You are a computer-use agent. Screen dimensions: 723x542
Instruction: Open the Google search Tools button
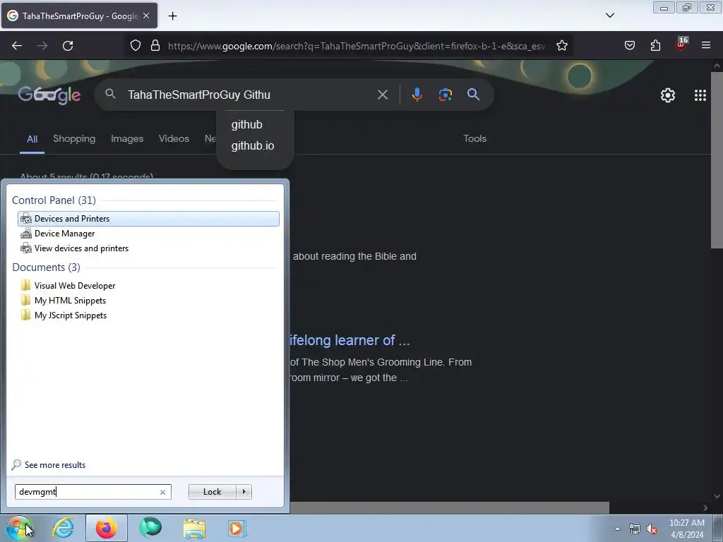coord(474,139)
